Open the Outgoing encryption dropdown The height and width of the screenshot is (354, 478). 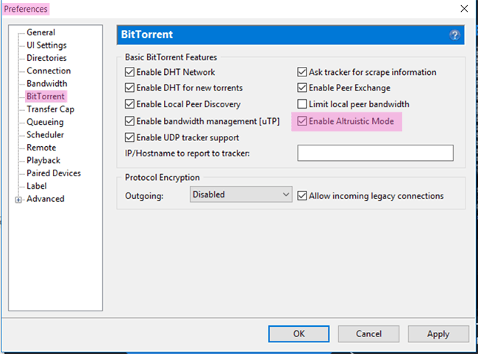pyautogui.click(x=240, y=194)
